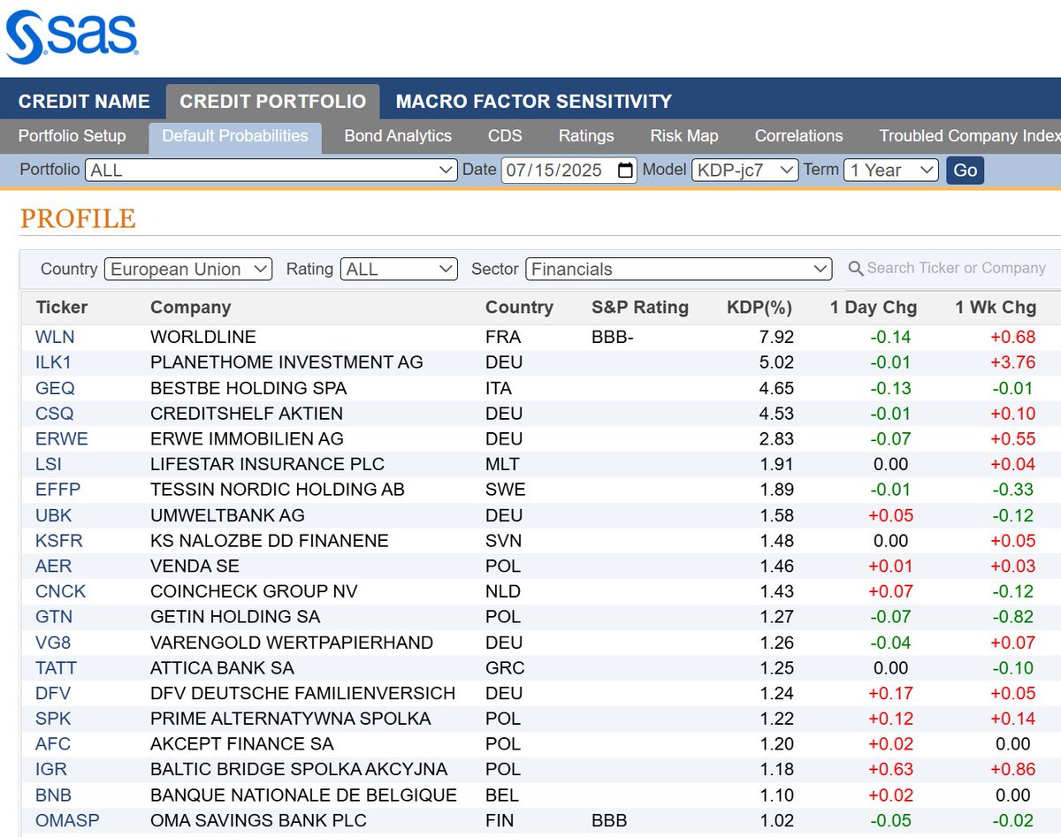Screen dimensions: 1061x837
Task: Open the Portfolio ALL dropdown
Action: coord(271,171)
